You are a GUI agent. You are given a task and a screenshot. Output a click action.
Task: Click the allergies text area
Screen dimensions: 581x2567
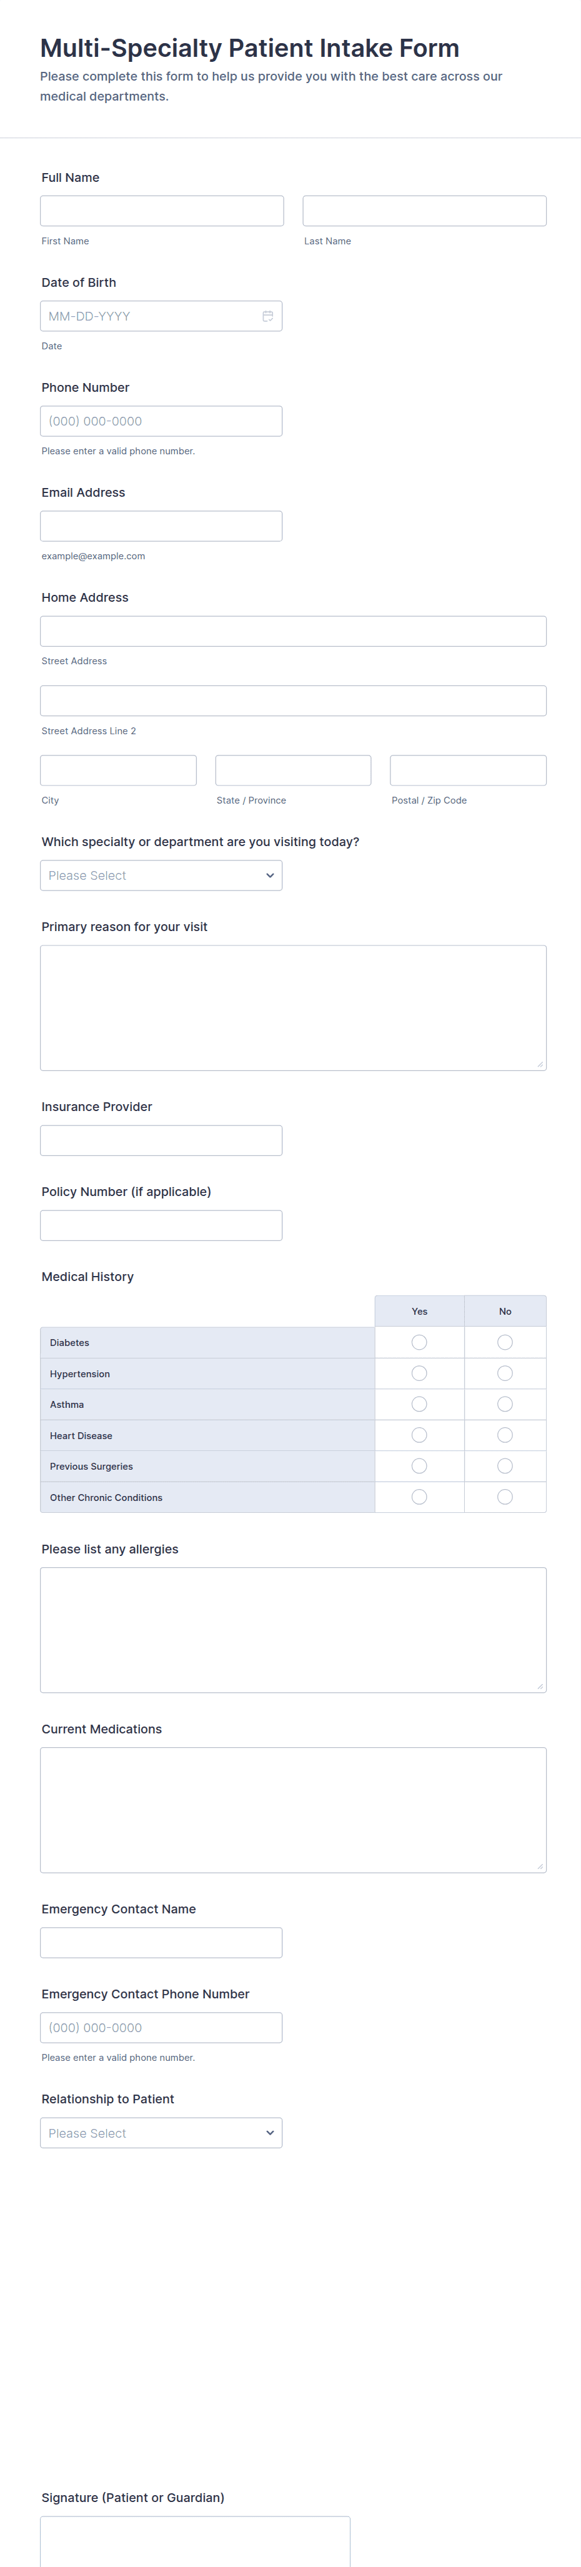tap(293, 1629)
